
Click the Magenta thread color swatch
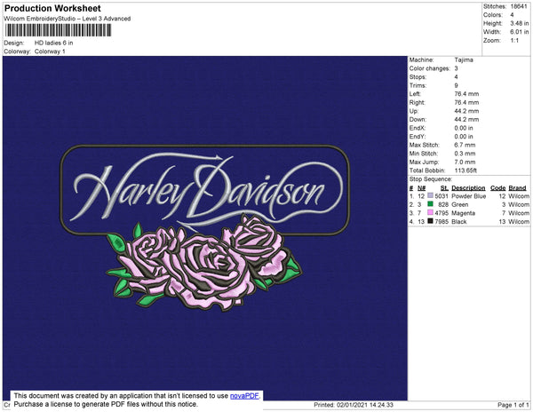pos(430,212)
